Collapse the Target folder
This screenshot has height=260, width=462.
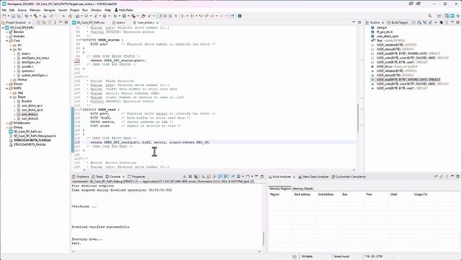click(11, 97)
